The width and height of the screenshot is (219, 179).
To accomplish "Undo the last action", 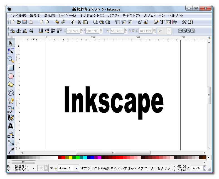I will tap(57, 22).
